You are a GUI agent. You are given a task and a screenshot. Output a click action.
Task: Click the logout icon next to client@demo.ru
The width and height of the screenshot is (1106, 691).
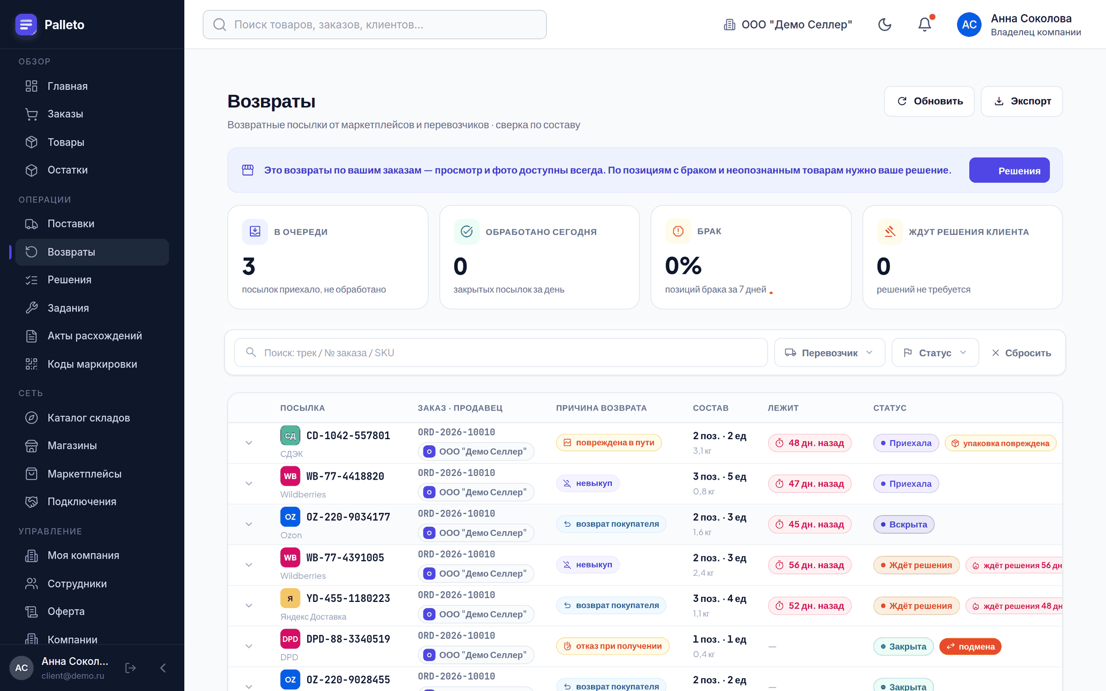pos(131,667)
